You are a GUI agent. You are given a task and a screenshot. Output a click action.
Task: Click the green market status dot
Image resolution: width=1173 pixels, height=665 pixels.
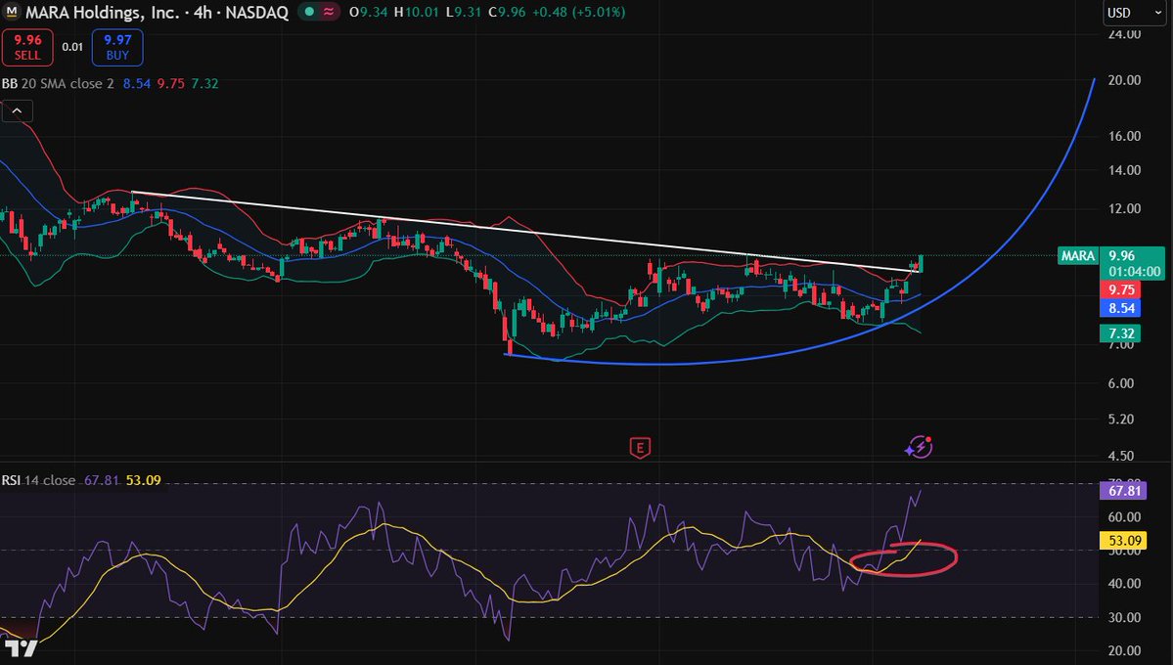[310, 12]
